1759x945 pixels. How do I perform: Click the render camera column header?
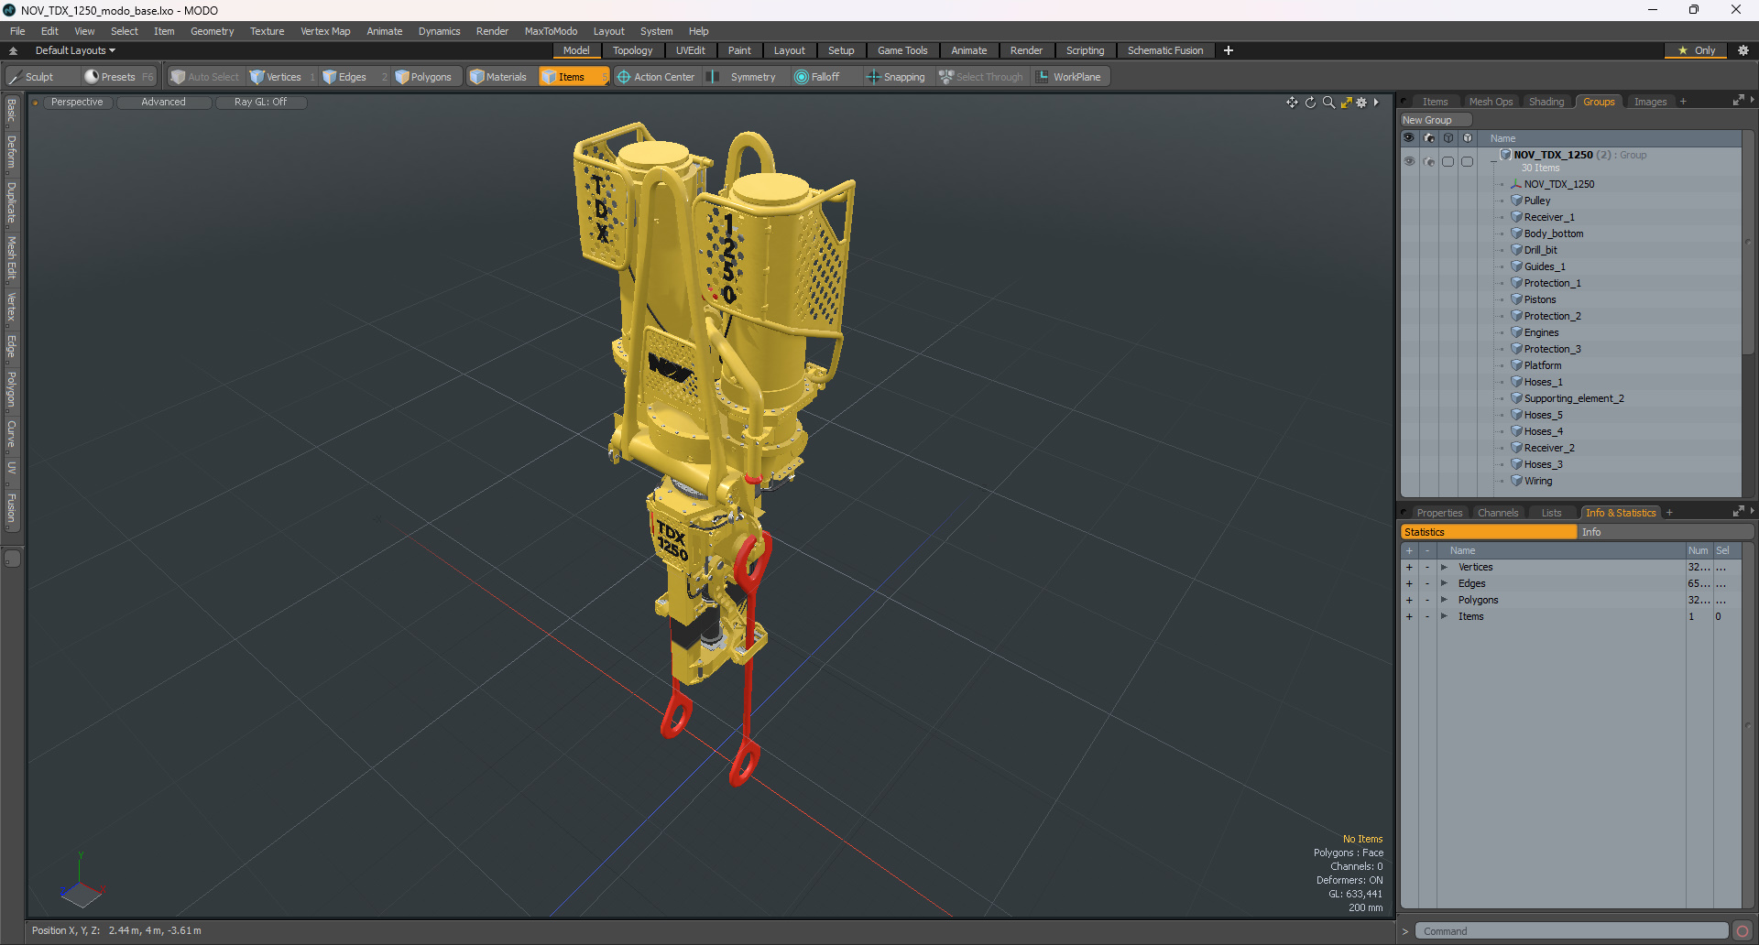coord(1429,138)
